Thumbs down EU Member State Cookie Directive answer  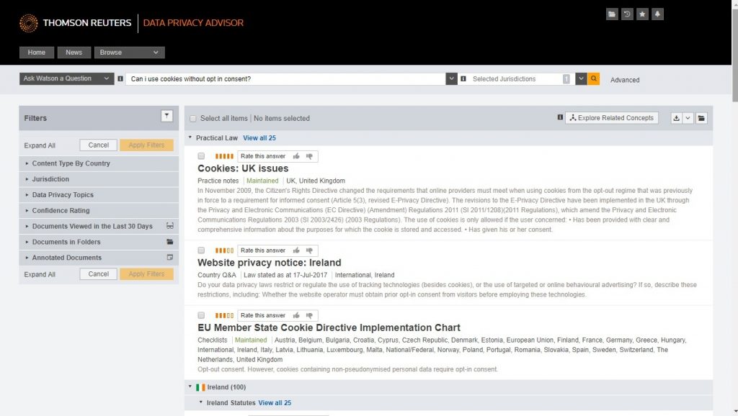309,316
